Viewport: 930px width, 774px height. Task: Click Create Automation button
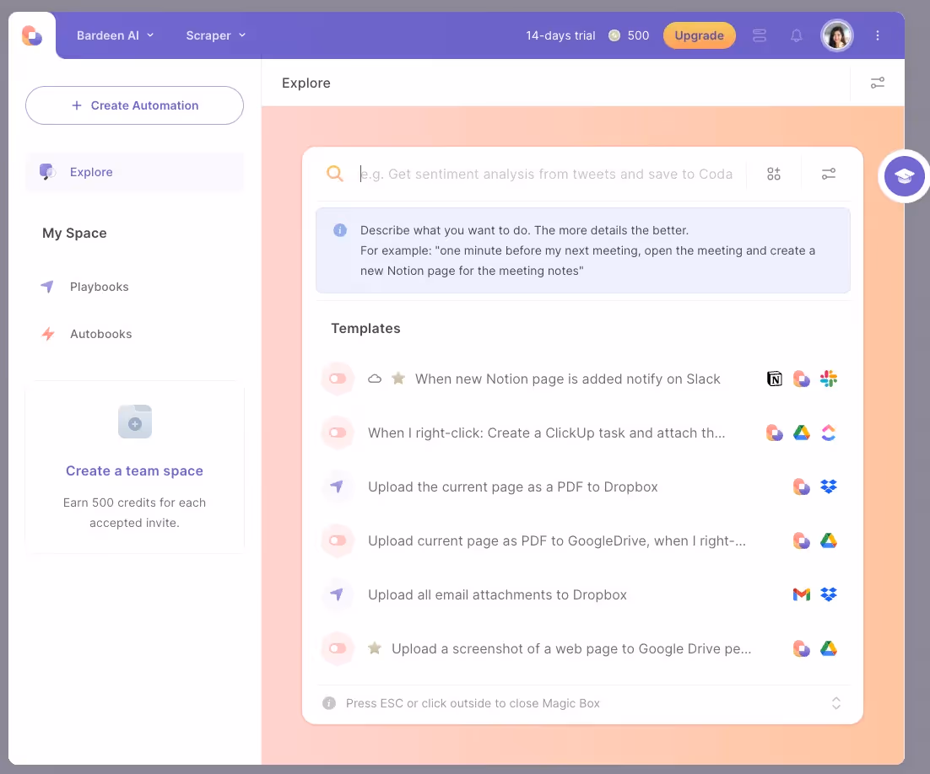pos(135,105)
